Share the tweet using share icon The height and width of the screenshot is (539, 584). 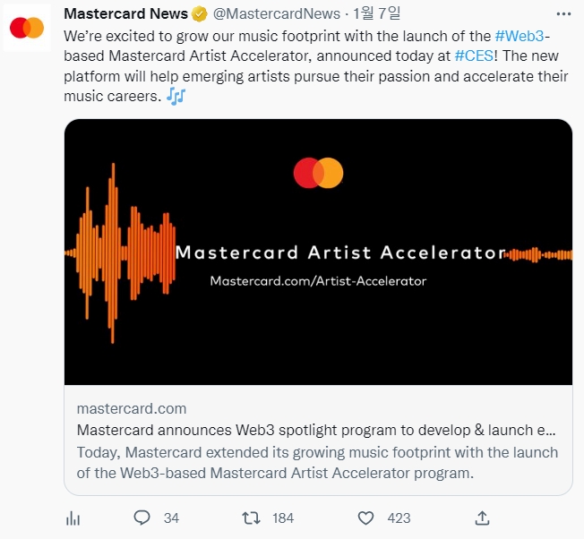click(x=482, y=518)
